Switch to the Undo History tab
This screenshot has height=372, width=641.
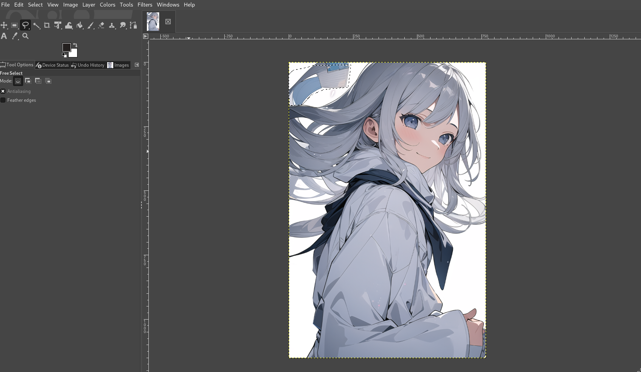88,65
